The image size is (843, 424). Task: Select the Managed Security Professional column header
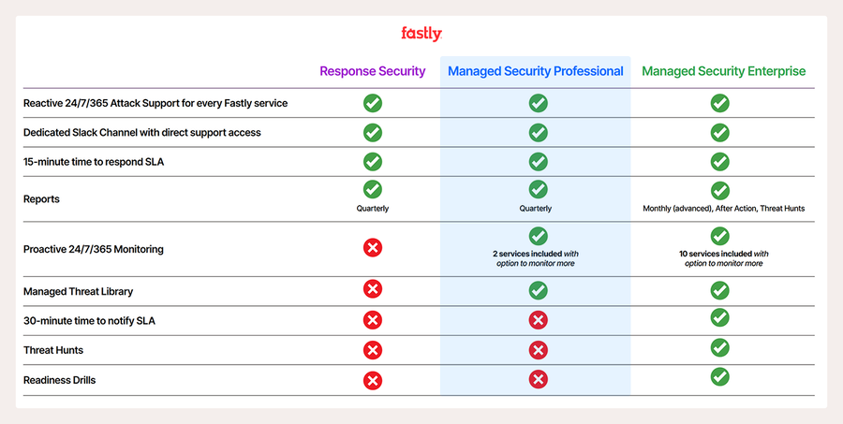coord(535,71)
